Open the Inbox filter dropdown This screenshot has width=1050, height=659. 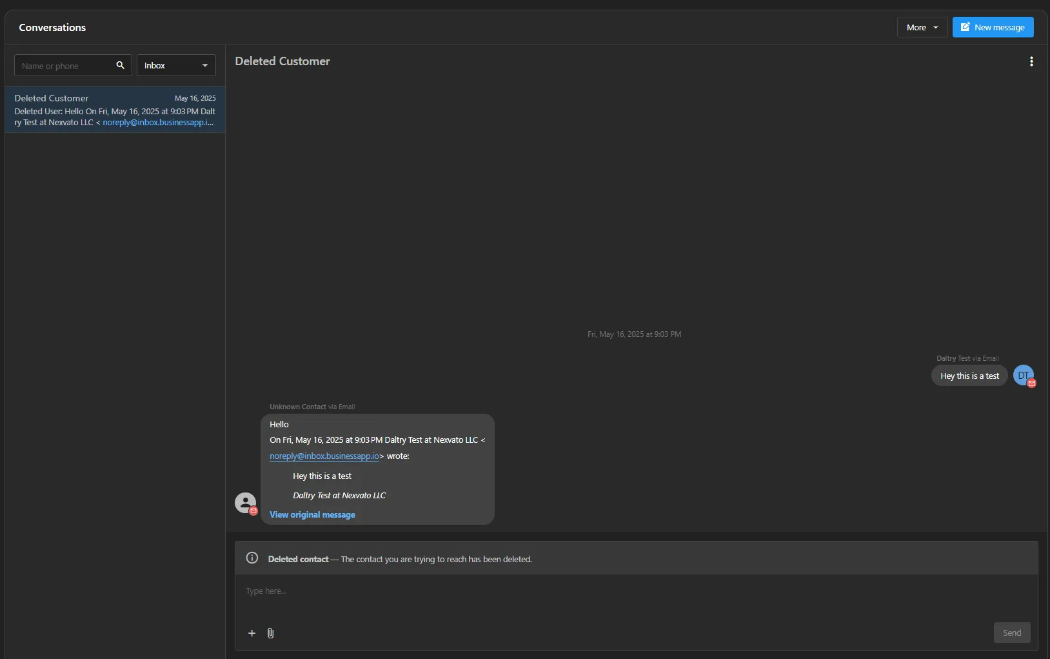click(175, 65)
